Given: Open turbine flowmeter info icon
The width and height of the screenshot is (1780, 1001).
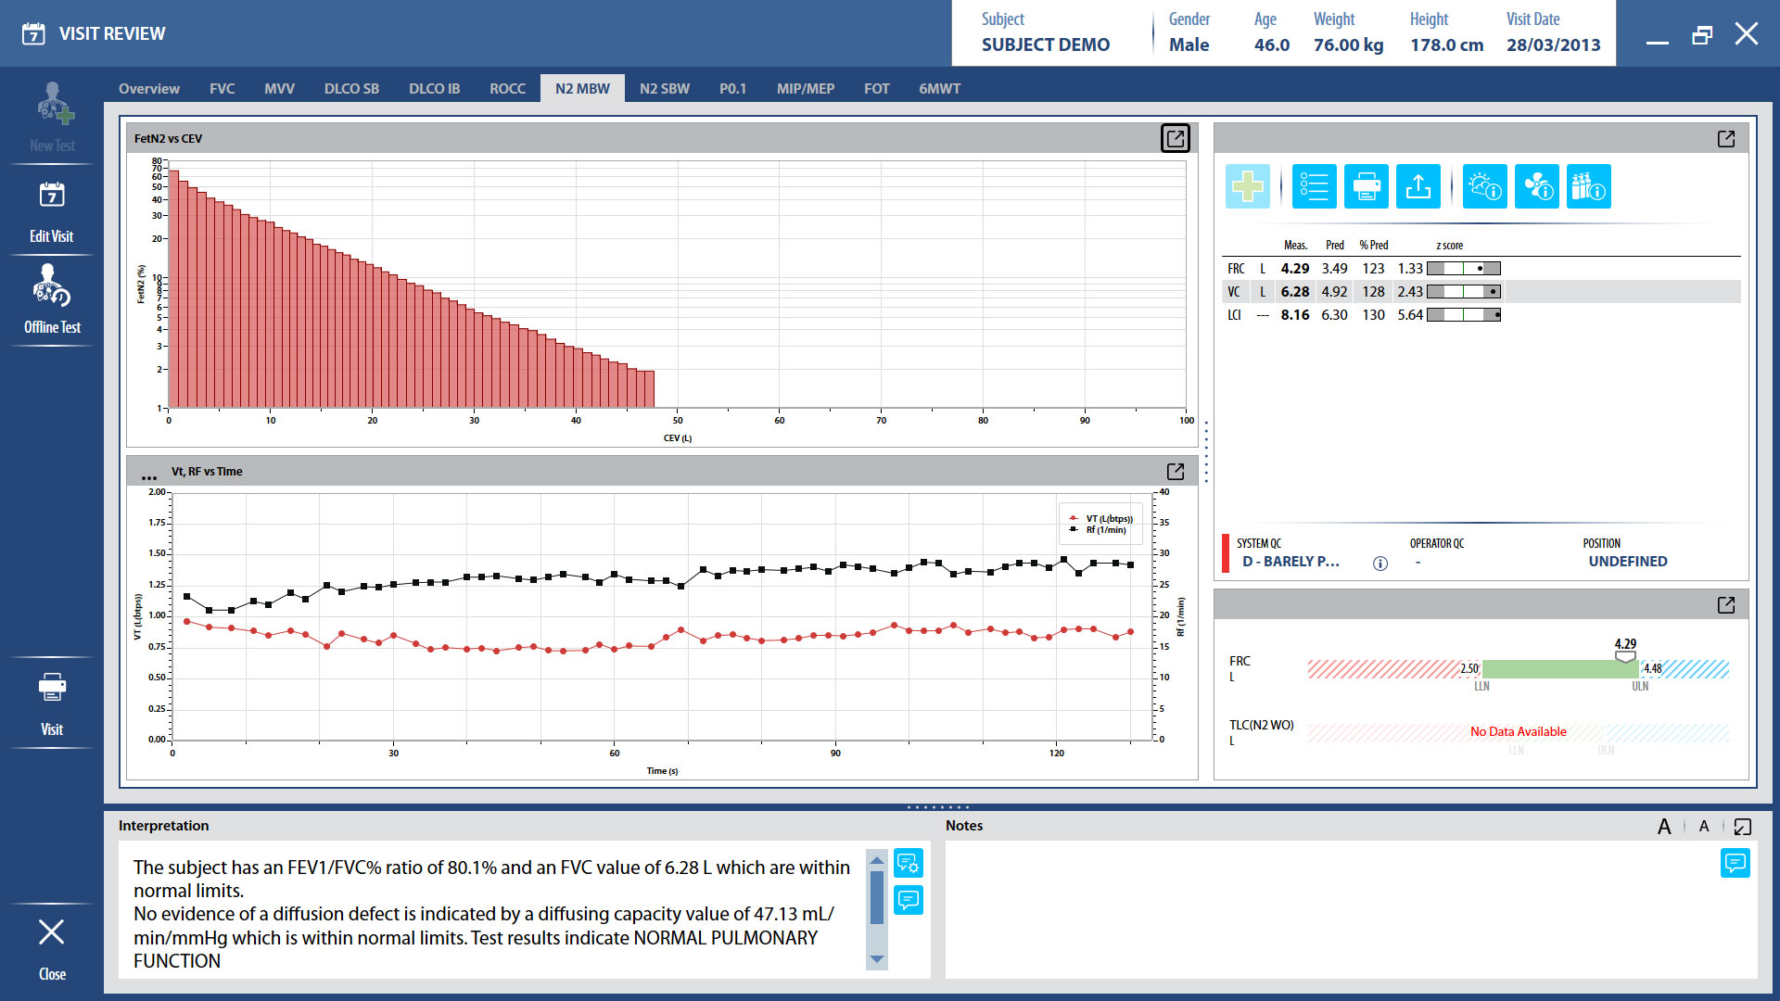Looking at the screenshot, I should pyautogui.click(x=1536, y=186).
